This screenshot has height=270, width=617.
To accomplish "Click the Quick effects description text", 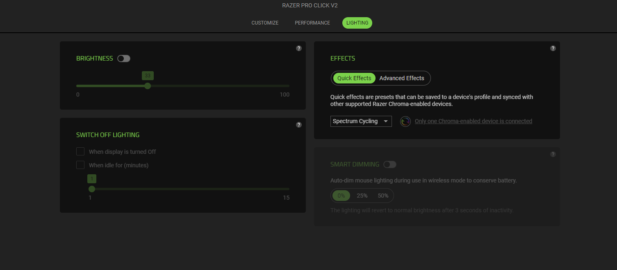I will pos(432,101).
